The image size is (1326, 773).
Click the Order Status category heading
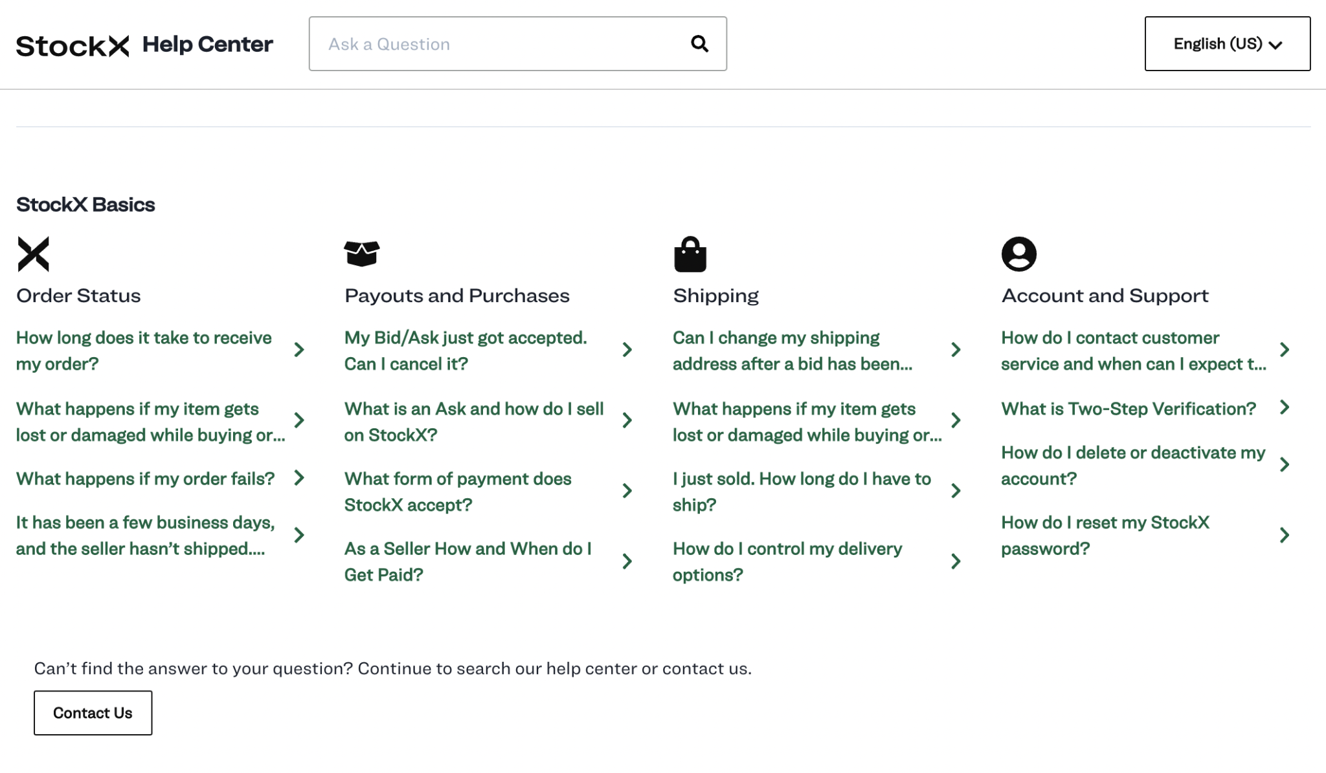(x=78, y=296)
